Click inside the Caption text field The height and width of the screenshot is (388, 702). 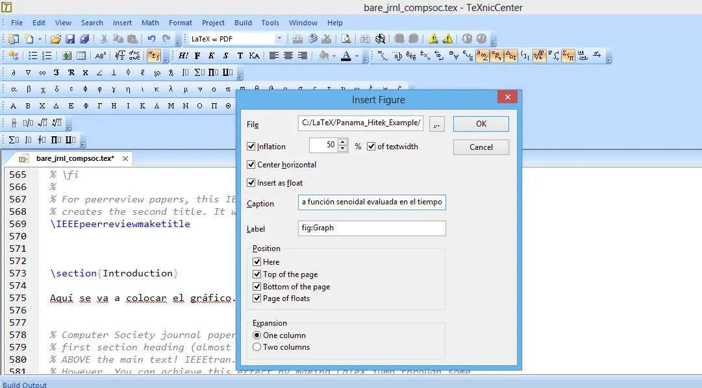[x=370, y=202]
